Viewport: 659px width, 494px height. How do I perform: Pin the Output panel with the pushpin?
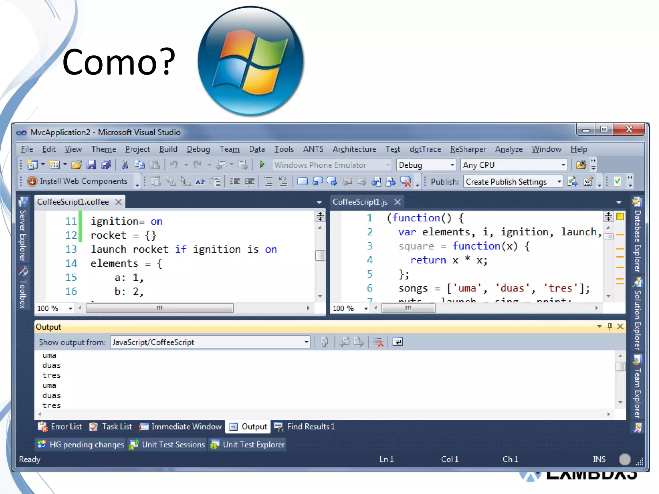pyautogui.click(x=610, y=326)
